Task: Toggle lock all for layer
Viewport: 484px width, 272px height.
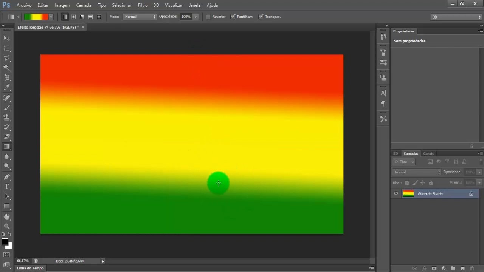Action: (431, 183)
